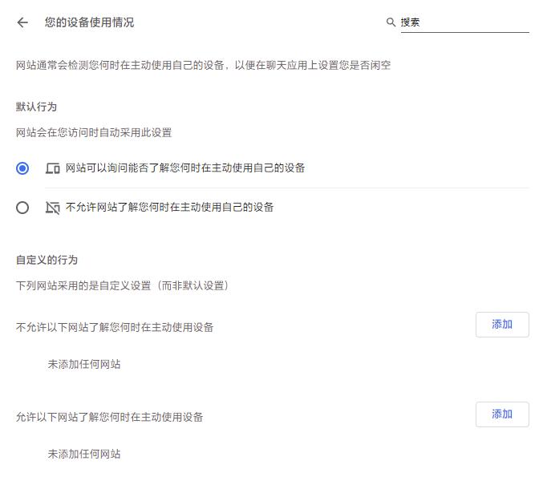This screenshot has height=489, width=543.
Task: Click the 网站会在您访问时自动采用此设置 text
Action: [x=94, y=132]
